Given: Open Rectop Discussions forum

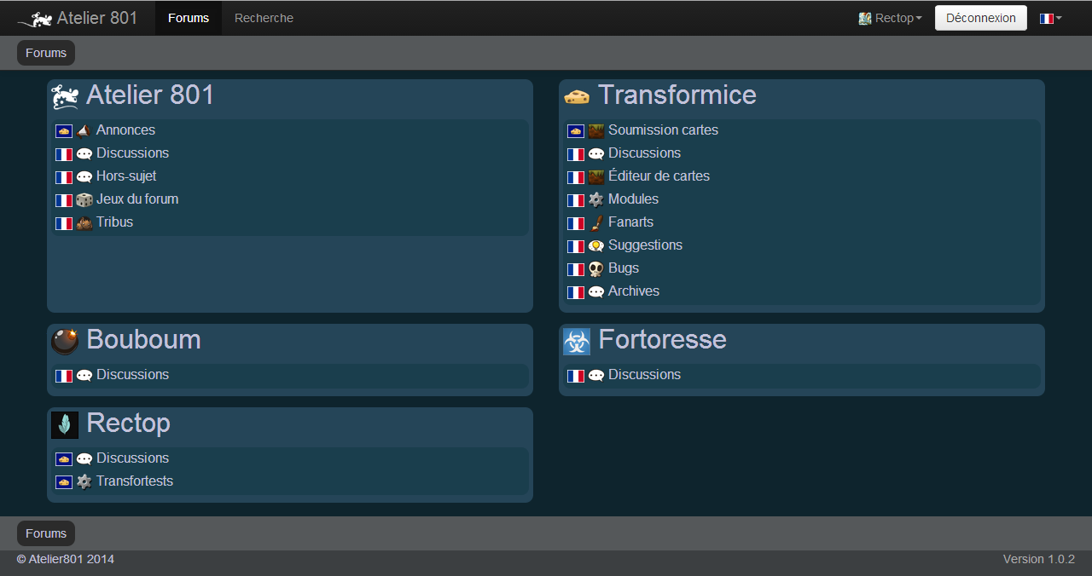Looking at the screenshot, I should coord(132,458).
